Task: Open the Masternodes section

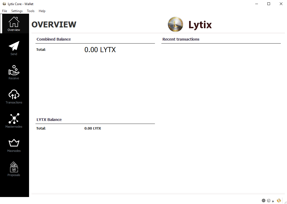Action: point(14,121)
